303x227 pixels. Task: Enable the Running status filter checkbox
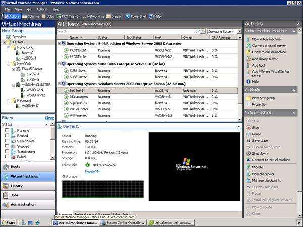7,130
